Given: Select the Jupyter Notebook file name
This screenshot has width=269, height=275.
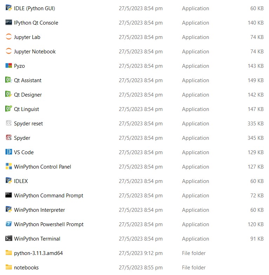Looking at the screenshot, I should point(35,52).
